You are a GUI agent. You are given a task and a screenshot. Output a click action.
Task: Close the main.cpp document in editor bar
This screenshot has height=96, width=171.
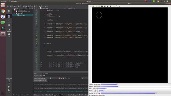tap(65, 8)
